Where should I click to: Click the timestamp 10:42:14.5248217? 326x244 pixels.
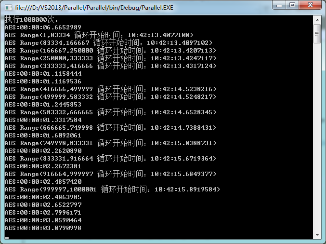tap(182, 96)
